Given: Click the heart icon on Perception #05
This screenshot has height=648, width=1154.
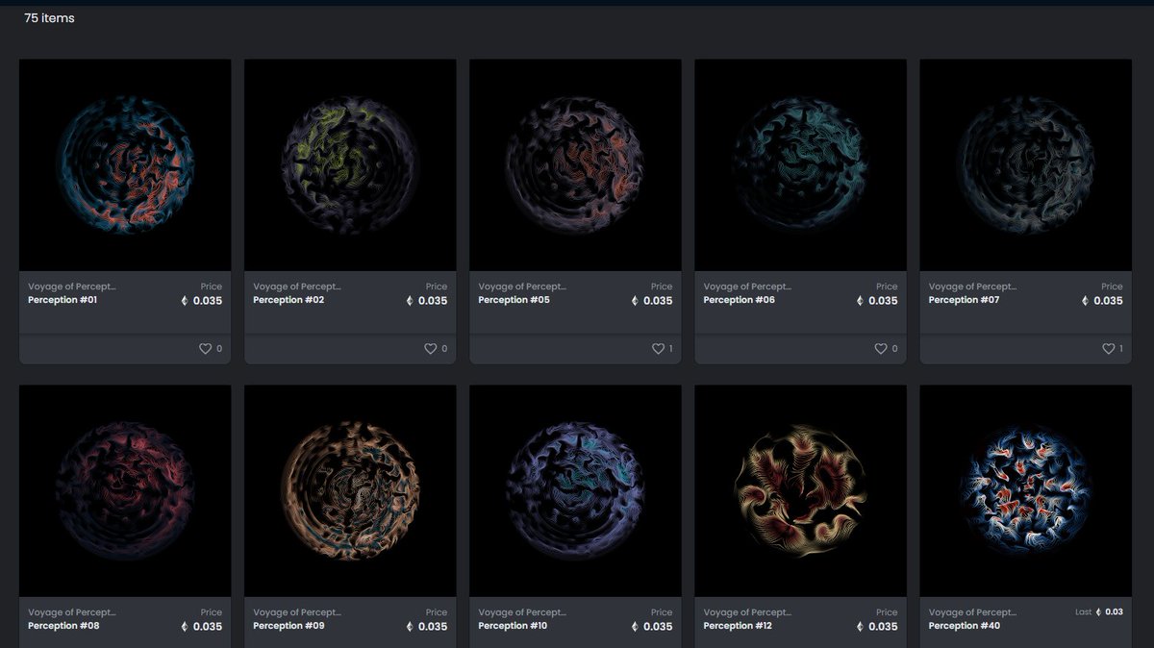Looking at the screenshot, I should (658, 349).
